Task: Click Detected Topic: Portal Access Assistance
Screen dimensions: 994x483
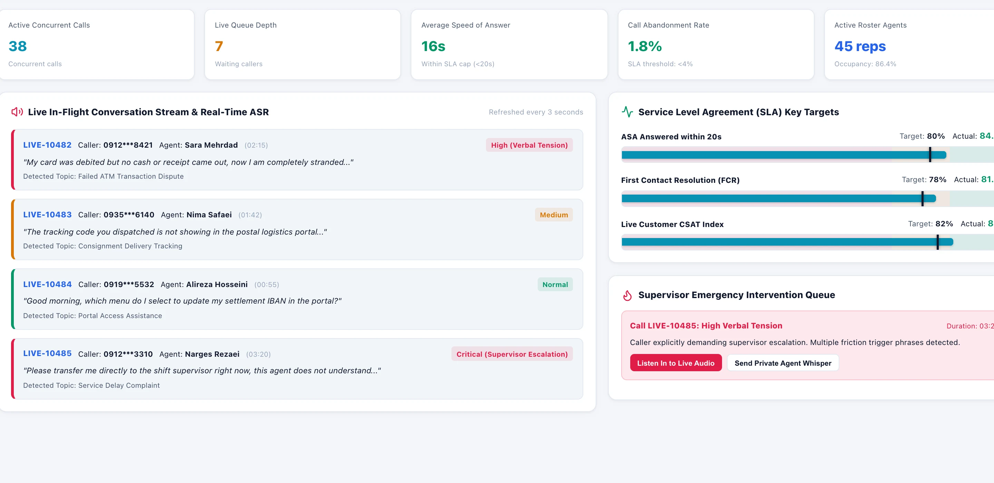Action: click(x=92, y=316)
